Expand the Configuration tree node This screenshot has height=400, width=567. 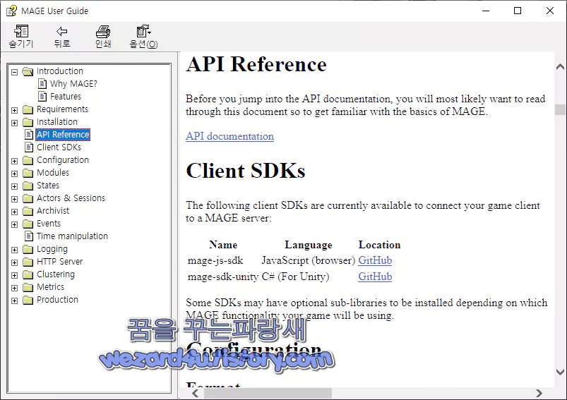14,161
